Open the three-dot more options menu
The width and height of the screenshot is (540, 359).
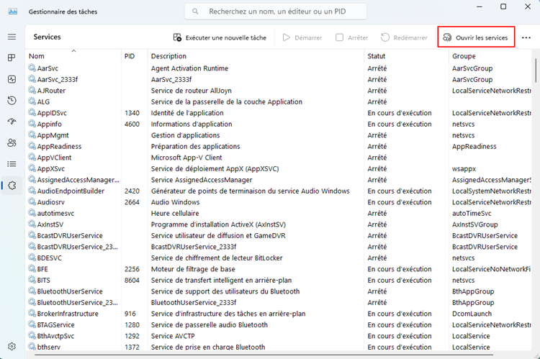pos(526,37)
